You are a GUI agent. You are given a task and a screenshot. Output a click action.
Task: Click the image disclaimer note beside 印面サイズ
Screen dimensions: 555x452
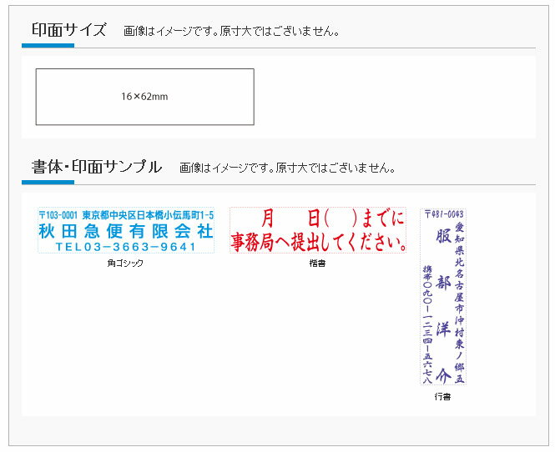(x=231, y=32)
